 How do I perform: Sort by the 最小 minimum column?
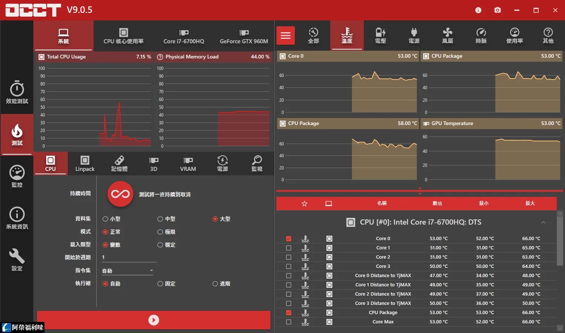coord(484,203)
